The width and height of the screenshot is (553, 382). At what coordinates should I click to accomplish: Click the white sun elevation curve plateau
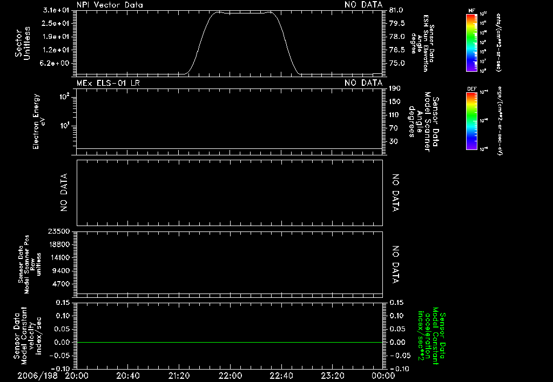(244, 13)
